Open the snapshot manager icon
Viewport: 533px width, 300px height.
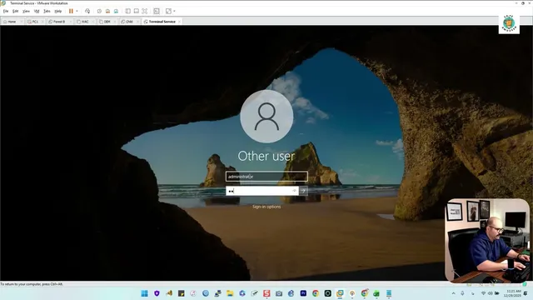[116, 11]
